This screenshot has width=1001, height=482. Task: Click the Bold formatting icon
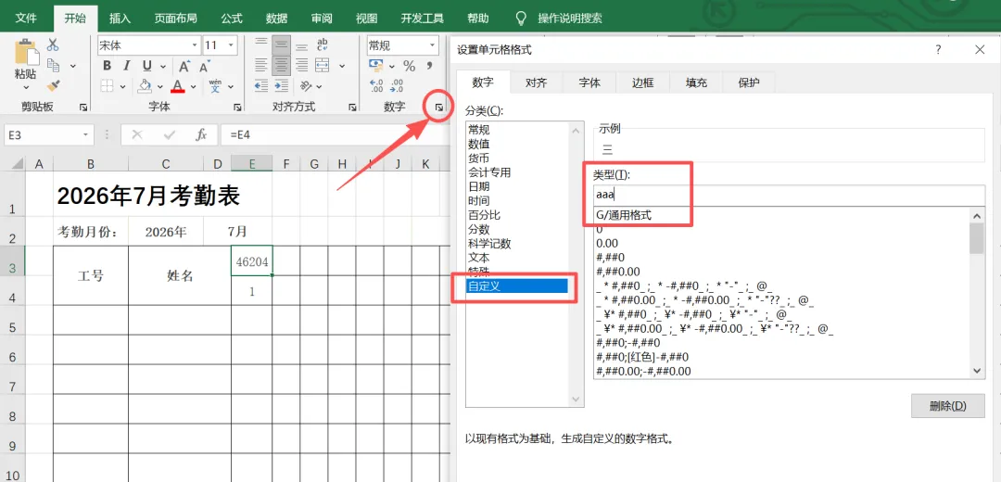108,66
